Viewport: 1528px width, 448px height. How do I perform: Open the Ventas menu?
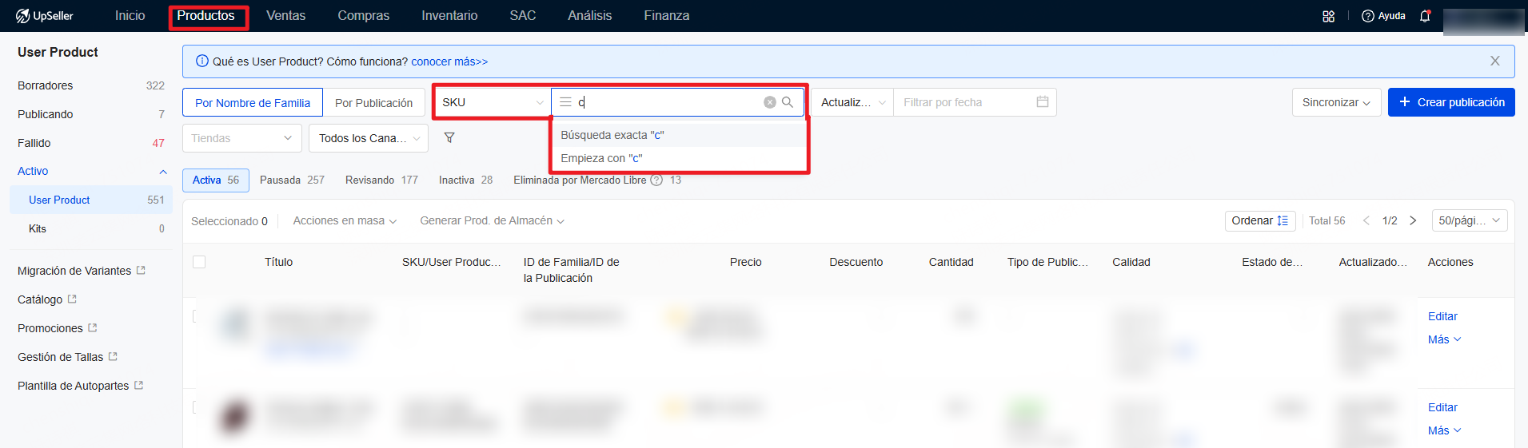[285, 16]
